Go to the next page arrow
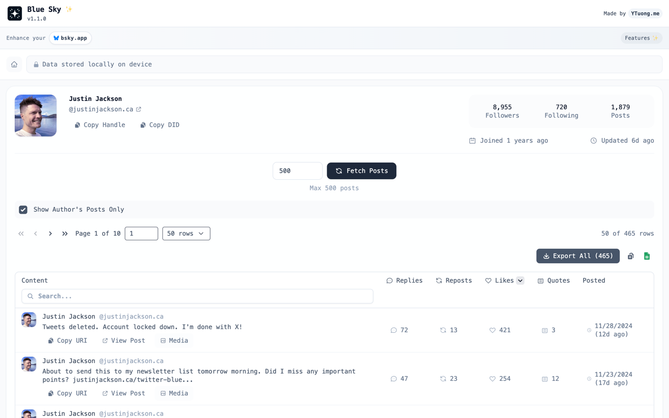 (x=50, y=234)
